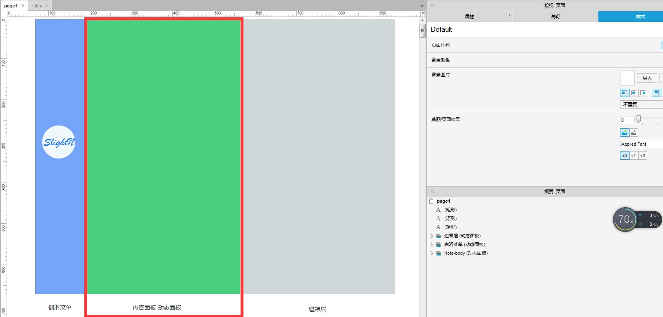663x317 pixels.
Task: Click the 内容面板-动态面板 label
Action: [x=157, y=308]
